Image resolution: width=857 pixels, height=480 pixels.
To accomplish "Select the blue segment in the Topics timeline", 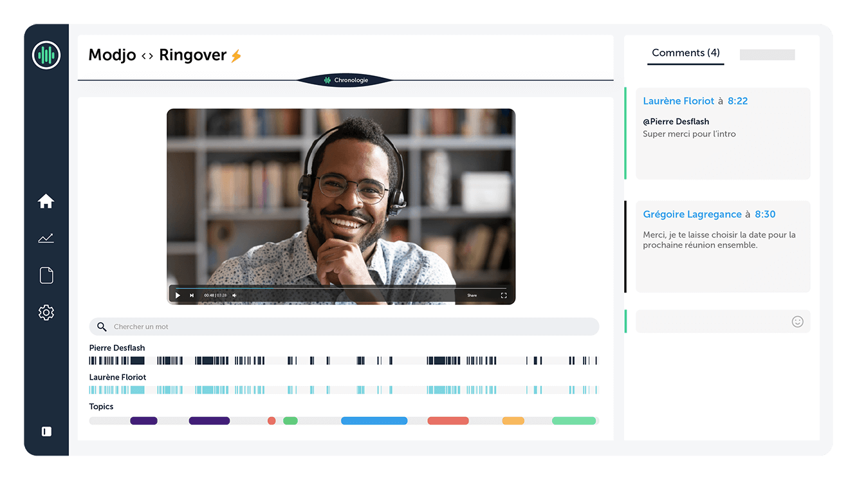I will point(374,420).
